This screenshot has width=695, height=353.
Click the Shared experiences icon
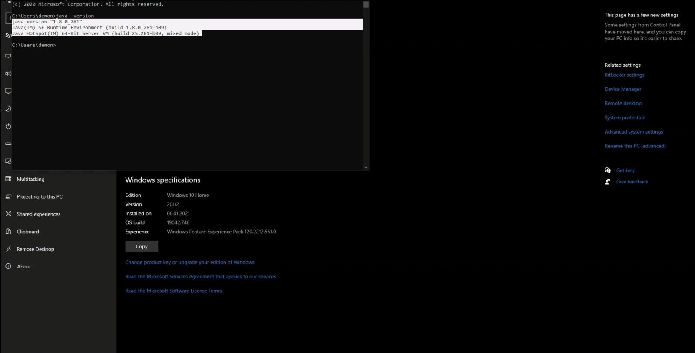(x=8, y=214)
